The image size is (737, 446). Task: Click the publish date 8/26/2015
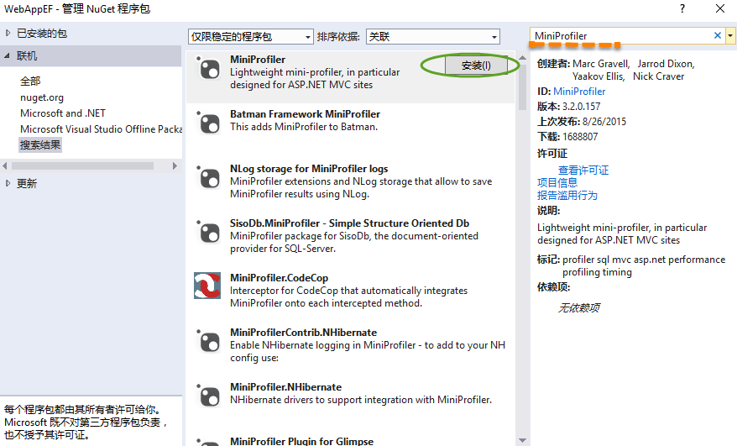pyautogui.click(x=604, y=122)
